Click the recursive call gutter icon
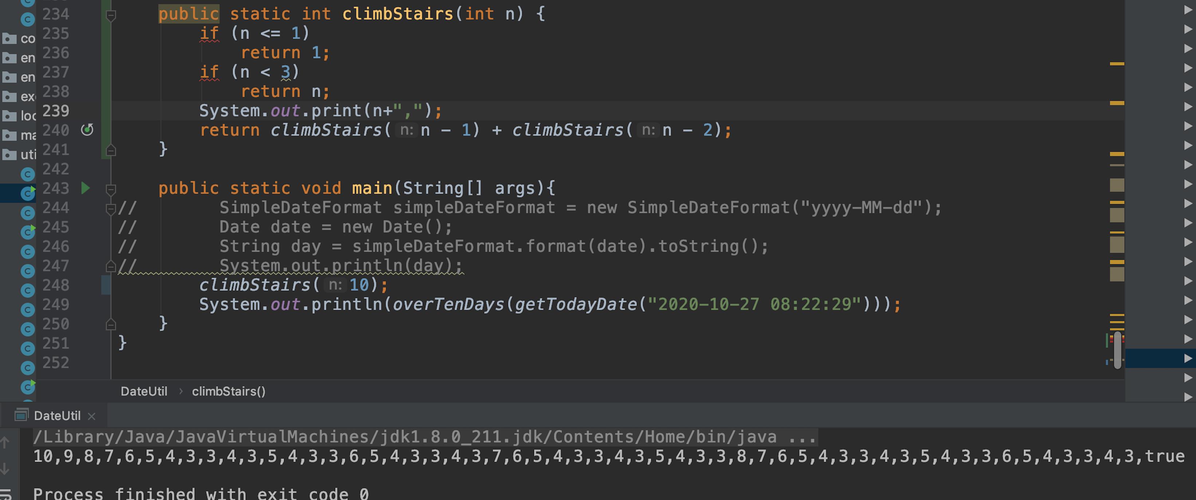The height and width of the screenshot is (500, 1196). point(87,130)
